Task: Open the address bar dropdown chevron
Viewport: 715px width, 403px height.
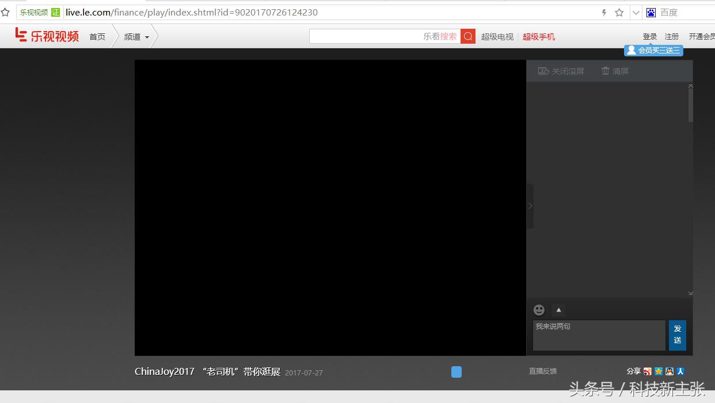Action: (636, 12)
